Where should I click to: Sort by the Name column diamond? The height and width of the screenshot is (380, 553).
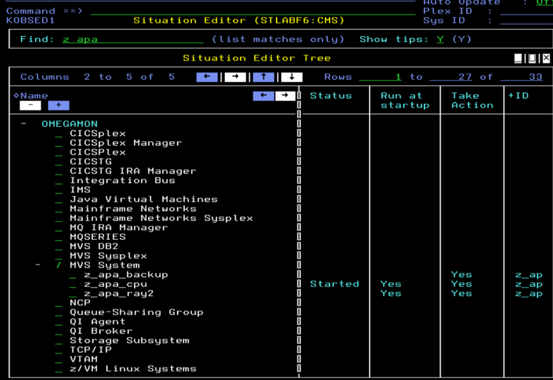tap(16, 95)
